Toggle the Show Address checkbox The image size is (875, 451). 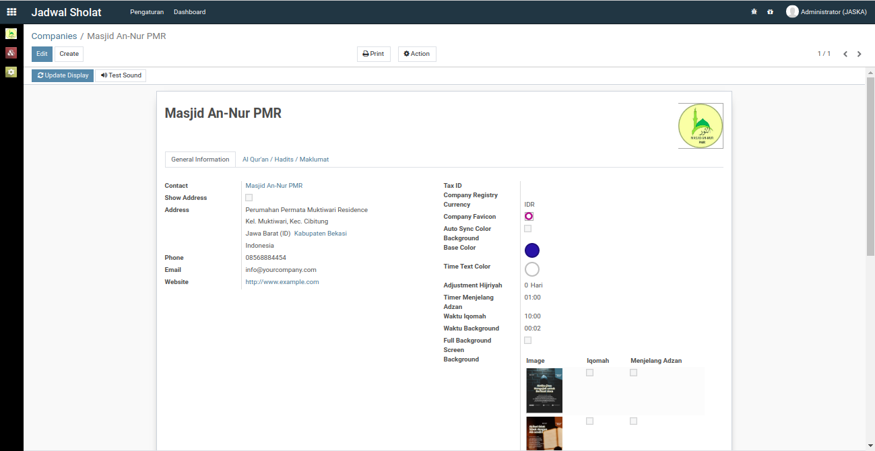tap(249, 198)
